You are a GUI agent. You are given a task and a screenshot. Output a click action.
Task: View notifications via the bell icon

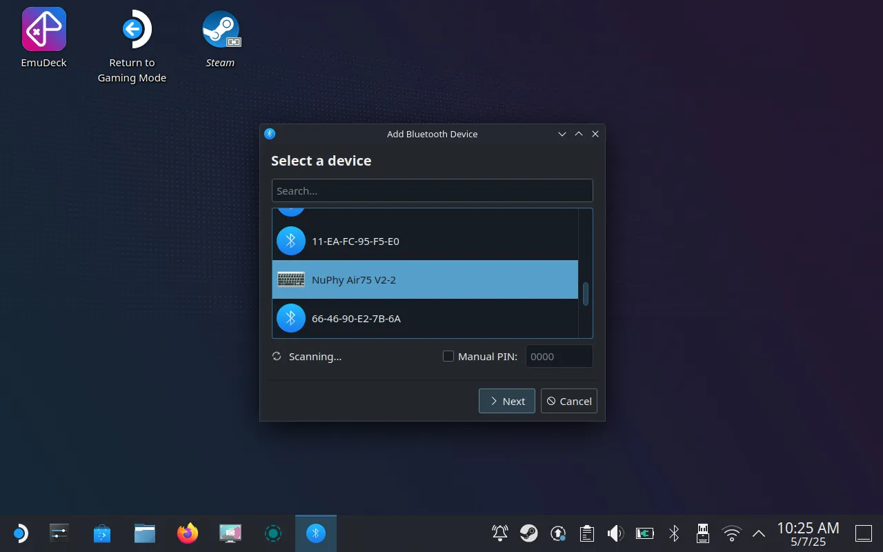499,533
